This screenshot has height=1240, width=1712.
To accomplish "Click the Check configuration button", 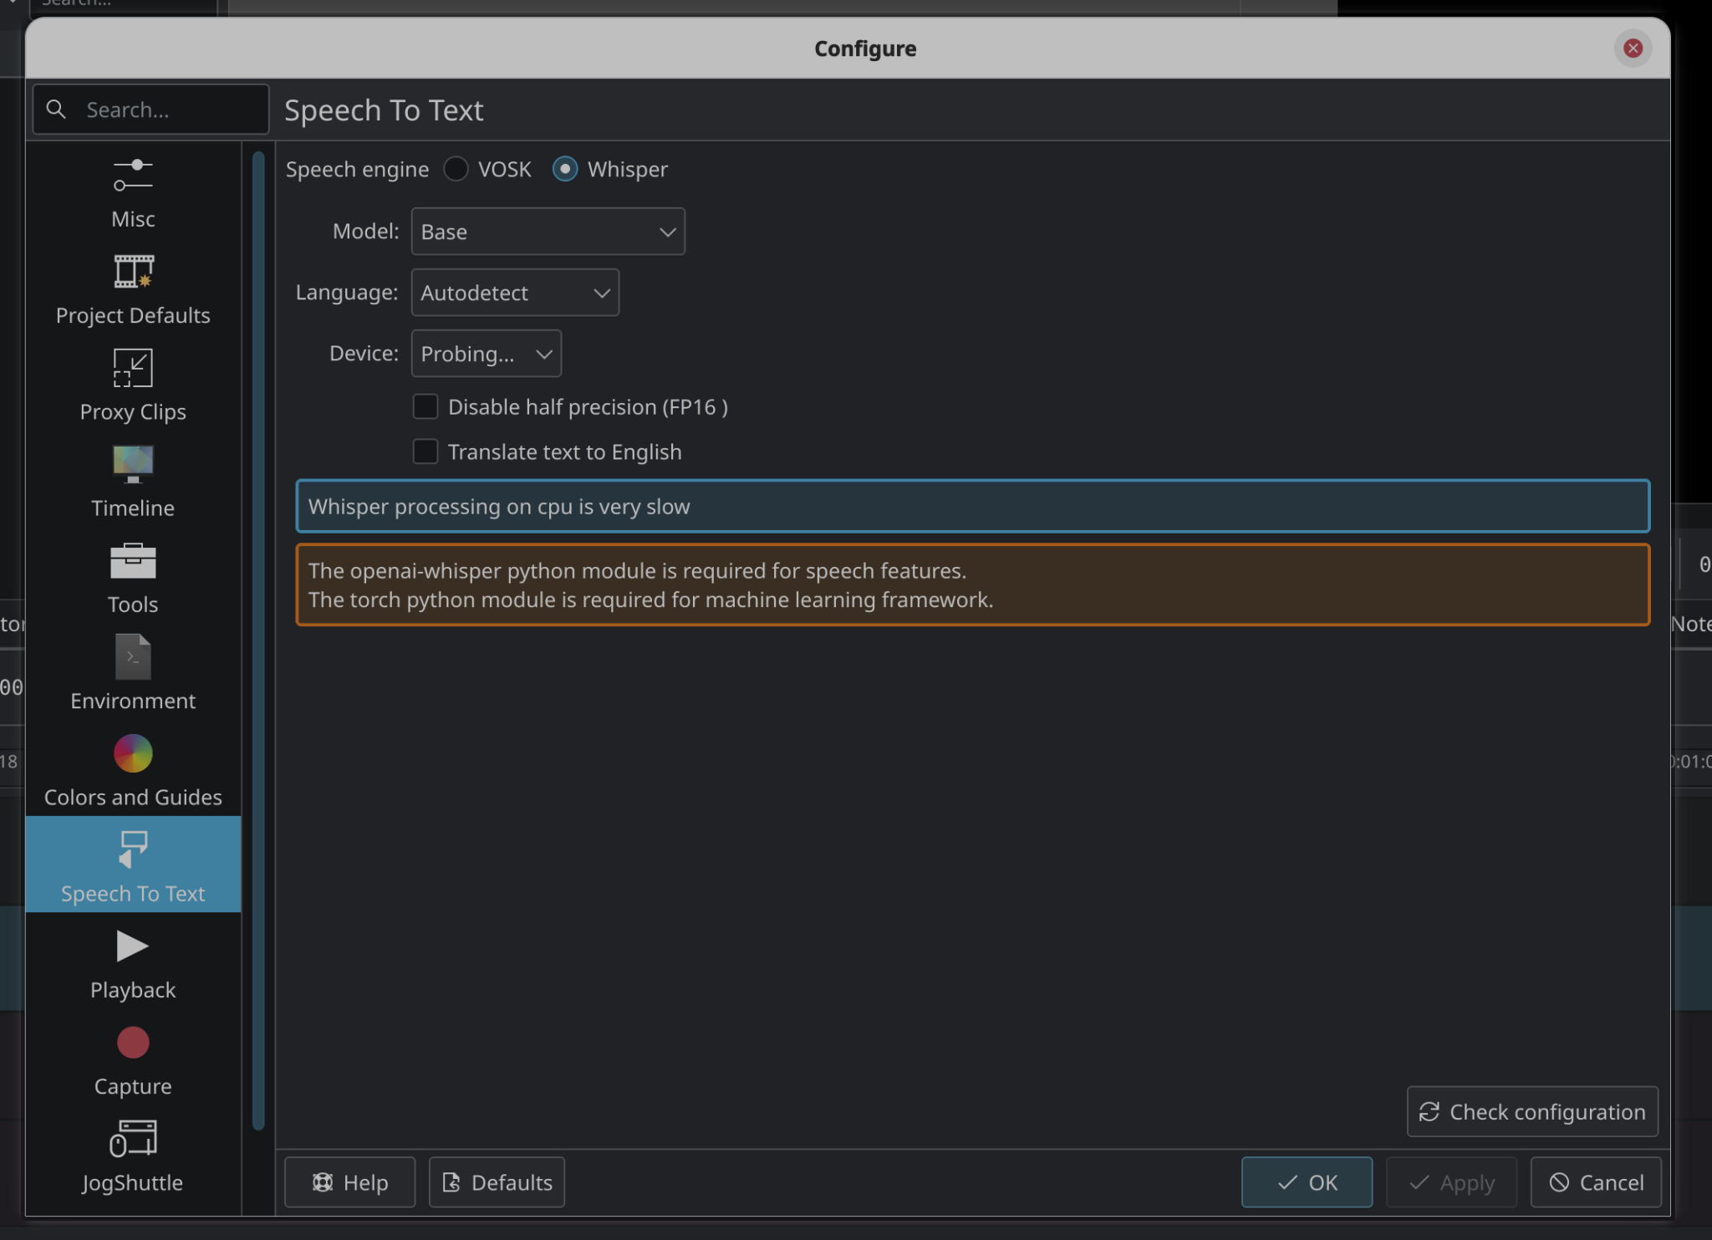I will click(1532, 1112).
